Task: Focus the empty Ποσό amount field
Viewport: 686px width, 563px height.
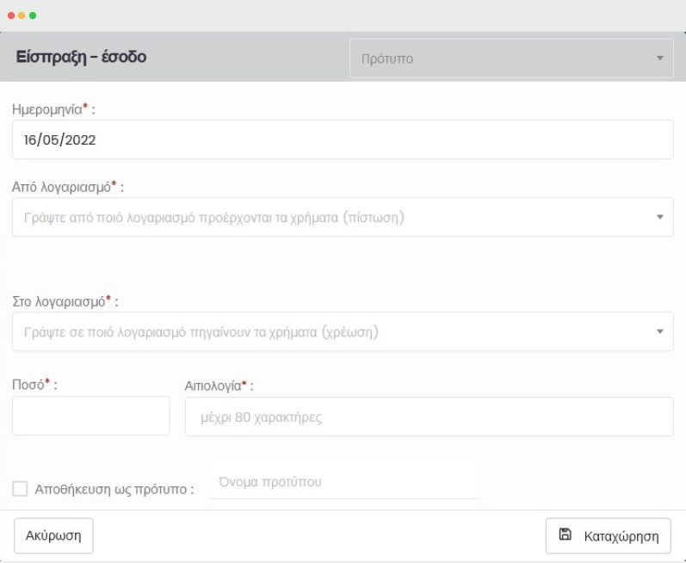Action: [x=91, y=417]
